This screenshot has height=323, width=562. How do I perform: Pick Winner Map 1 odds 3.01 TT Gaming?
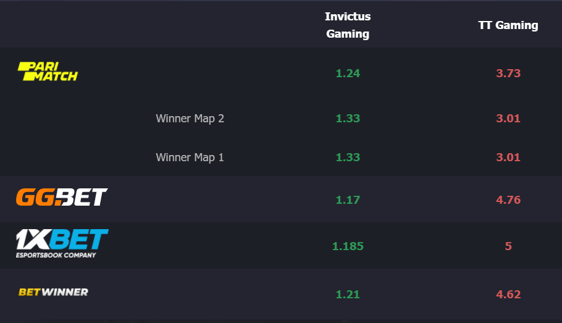pos(508,157)
